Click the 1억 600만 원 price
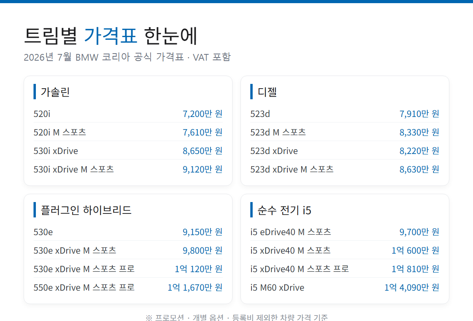The height and width of the screenshot is (321, 473). click(x=415, y=250)
